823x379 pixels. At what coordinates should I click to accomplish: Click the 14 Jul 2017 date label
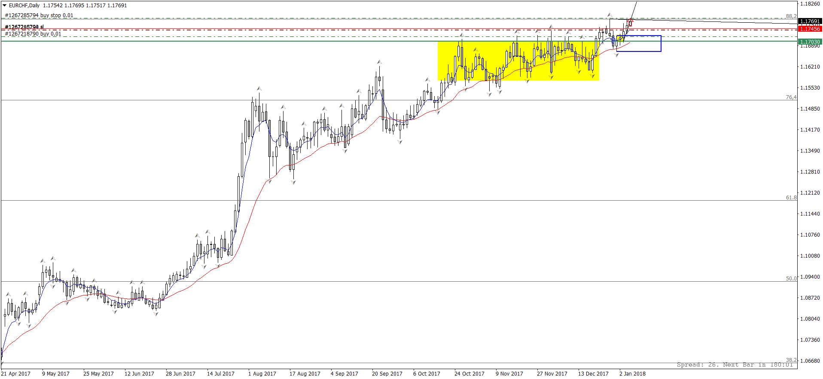click(x=221, y=374)
